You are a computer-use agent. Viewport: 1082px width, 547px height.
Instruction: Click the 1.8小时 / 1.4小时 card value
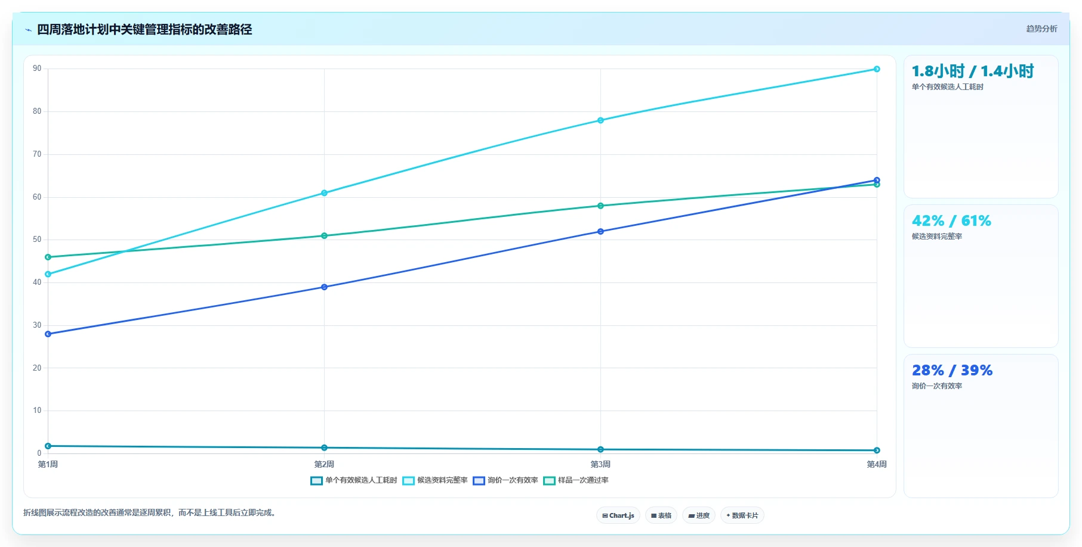click(972, 72)
